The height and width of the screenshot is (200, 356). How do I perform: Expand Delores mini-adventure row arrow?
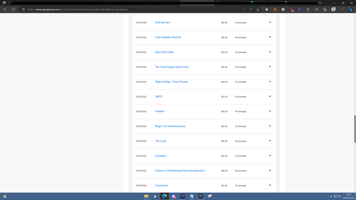coord(270,171)
